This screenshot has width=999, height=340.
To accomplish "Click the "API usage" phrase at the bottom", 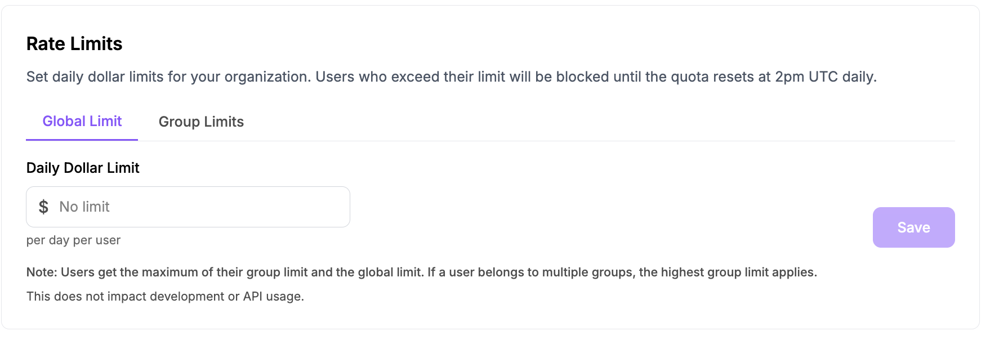I will click(x=273, y=297).
